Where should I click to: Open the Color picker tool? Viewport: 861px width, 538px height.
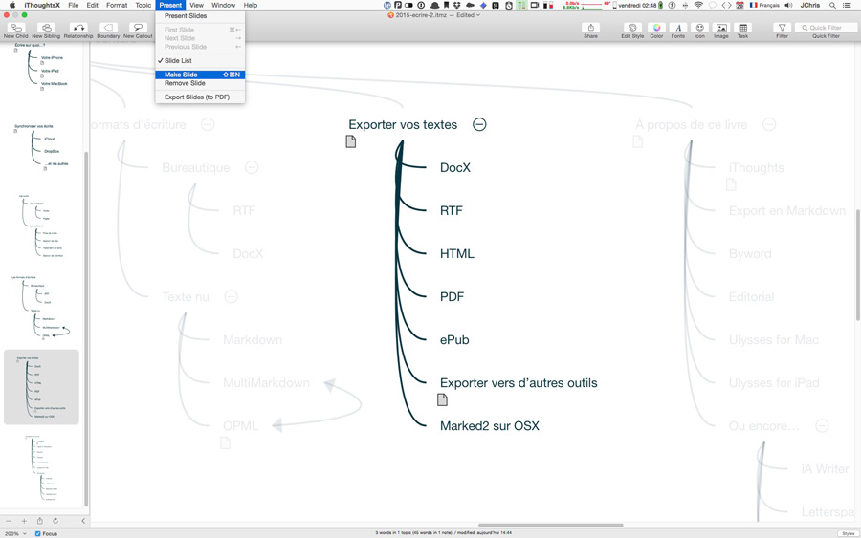click(656, 31)
